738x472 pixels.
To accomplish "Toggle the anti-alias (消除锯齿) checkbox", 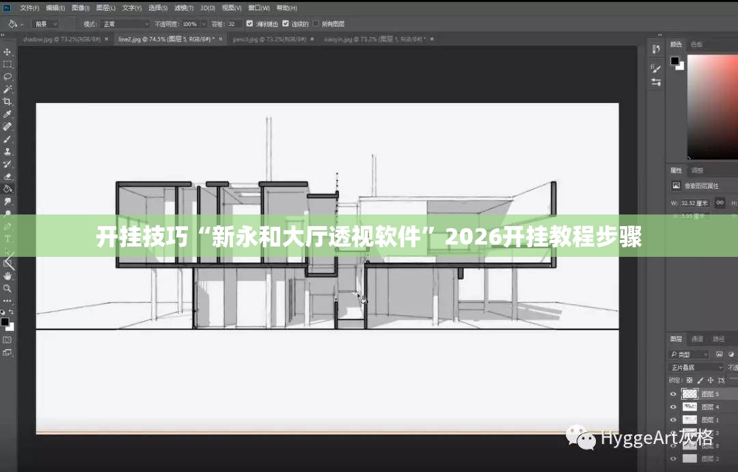I will (x=249, y=23).
